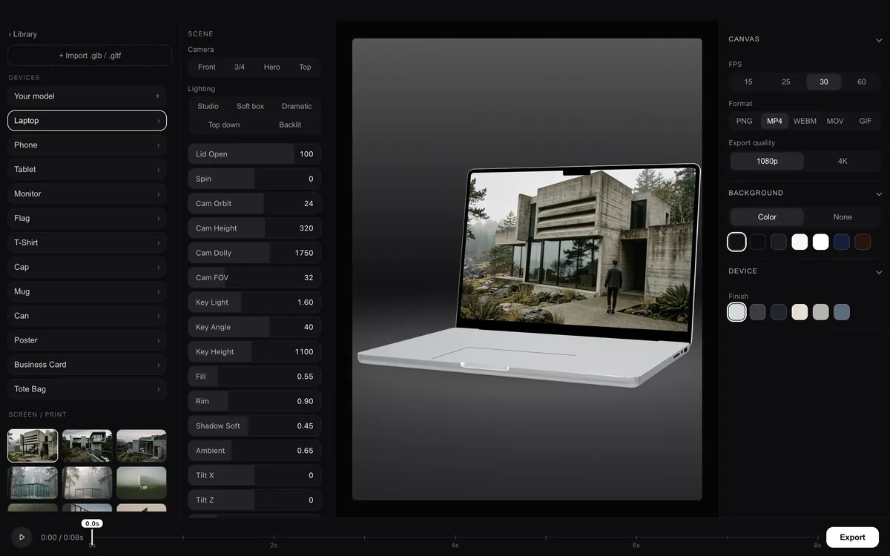Expand the Phone device entry

point(87,145)
